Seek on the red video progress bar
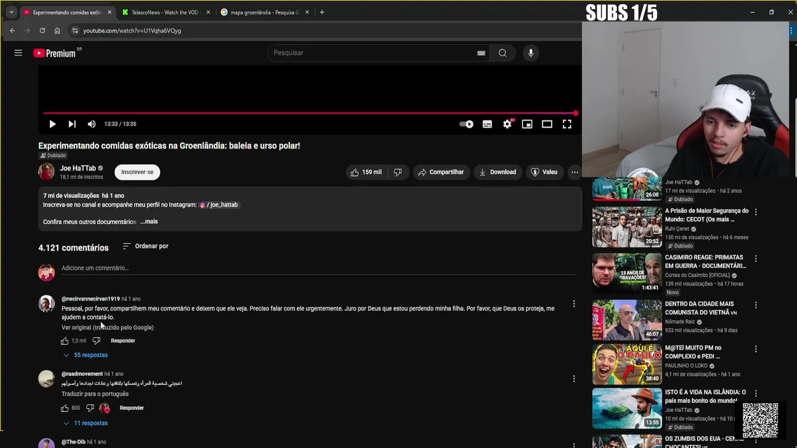The image size is (797, 448). pos(309,113)
